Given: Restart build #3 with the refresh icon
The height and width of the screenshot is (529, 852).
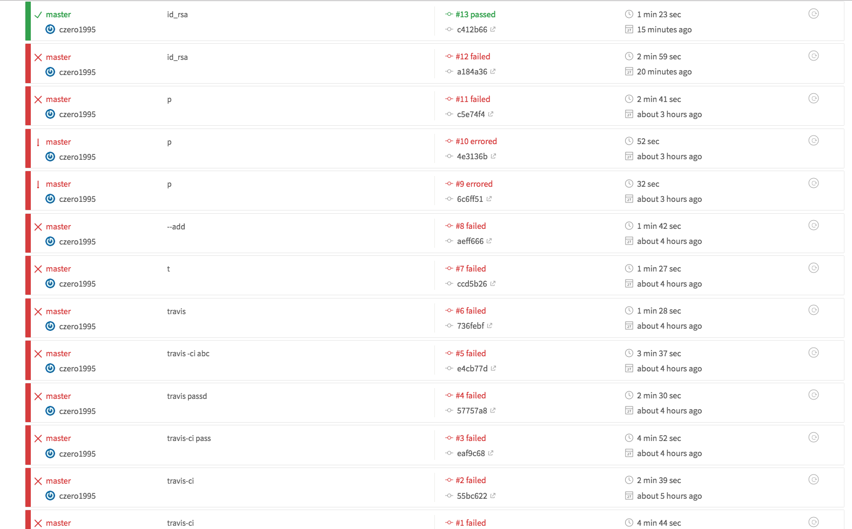Looking at the screenshot, I should pos(813,438).
